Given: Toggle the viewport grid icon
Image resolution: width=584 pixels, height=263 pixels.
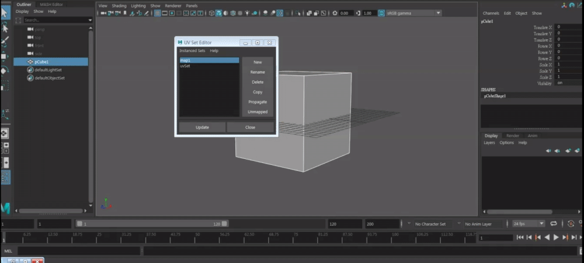Looking at the screenshot, I should tap(158, 13).
